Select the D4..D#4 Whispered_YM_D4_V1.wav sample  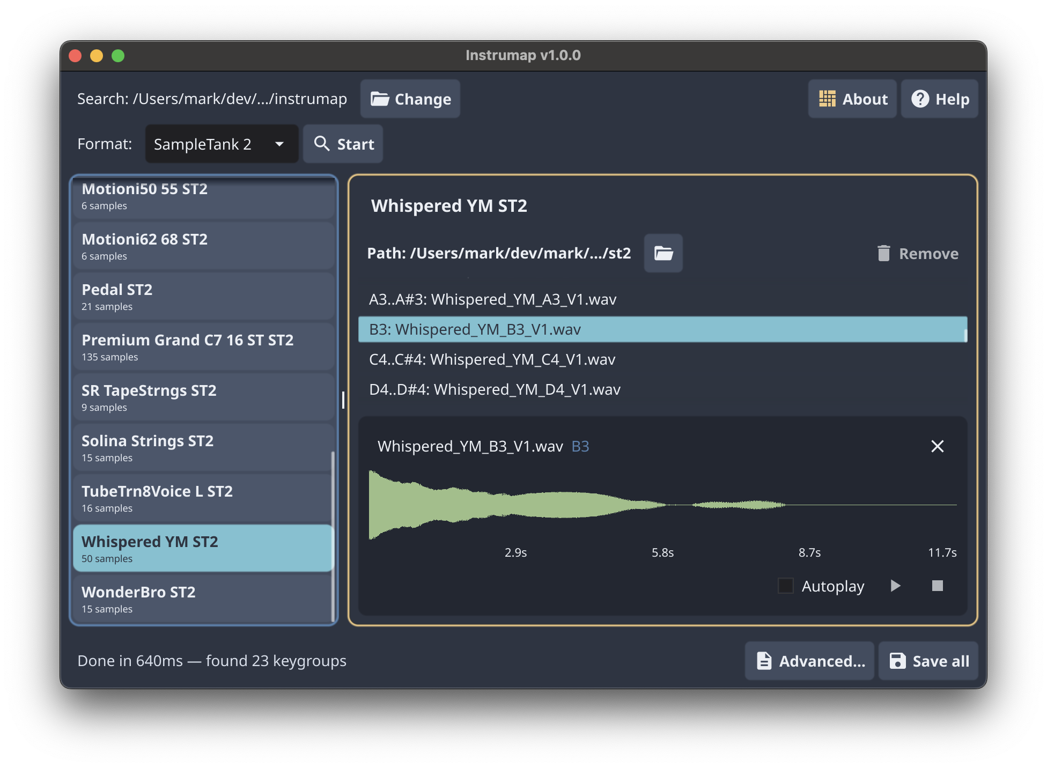[662, 389]
